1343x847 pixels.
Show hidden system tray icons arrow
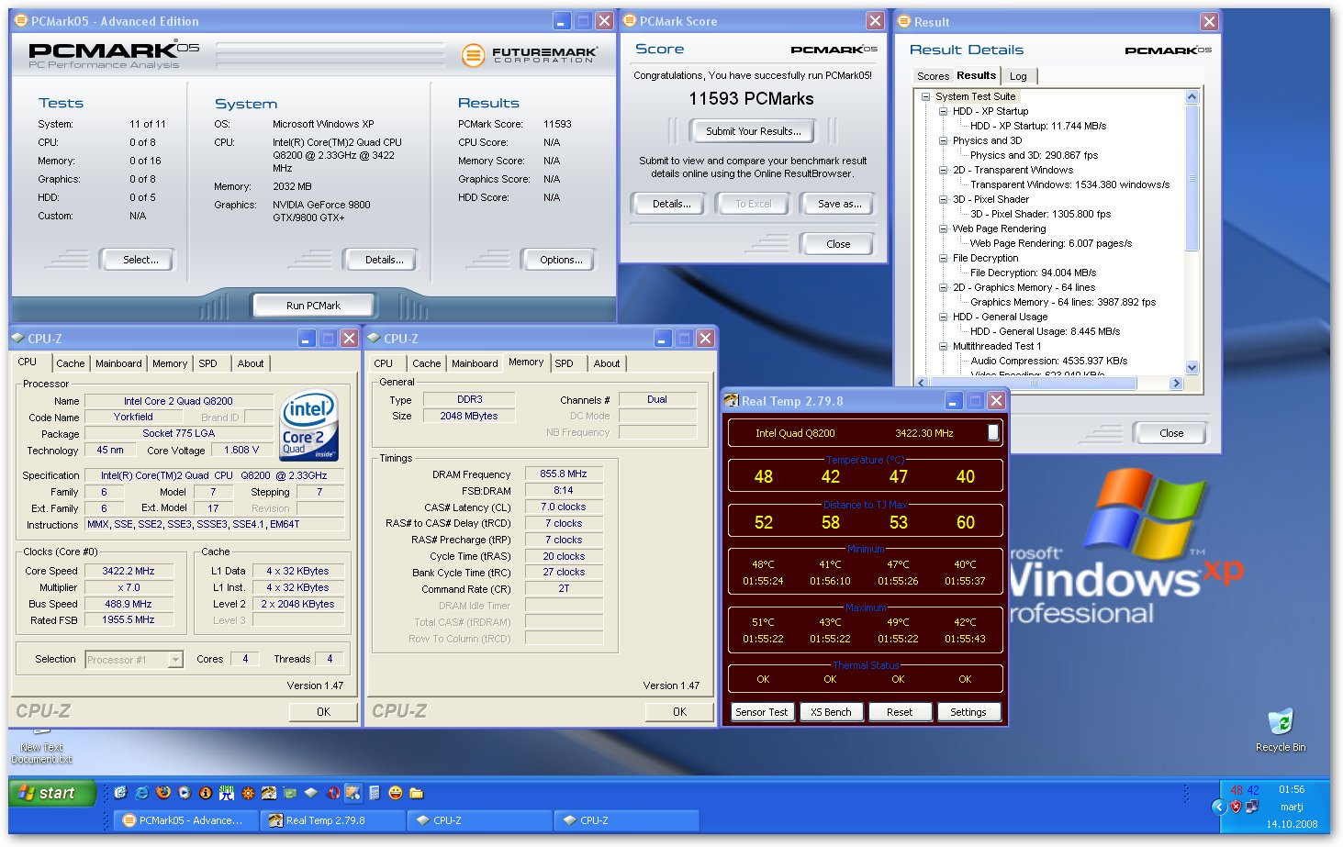click(1219, 807)
